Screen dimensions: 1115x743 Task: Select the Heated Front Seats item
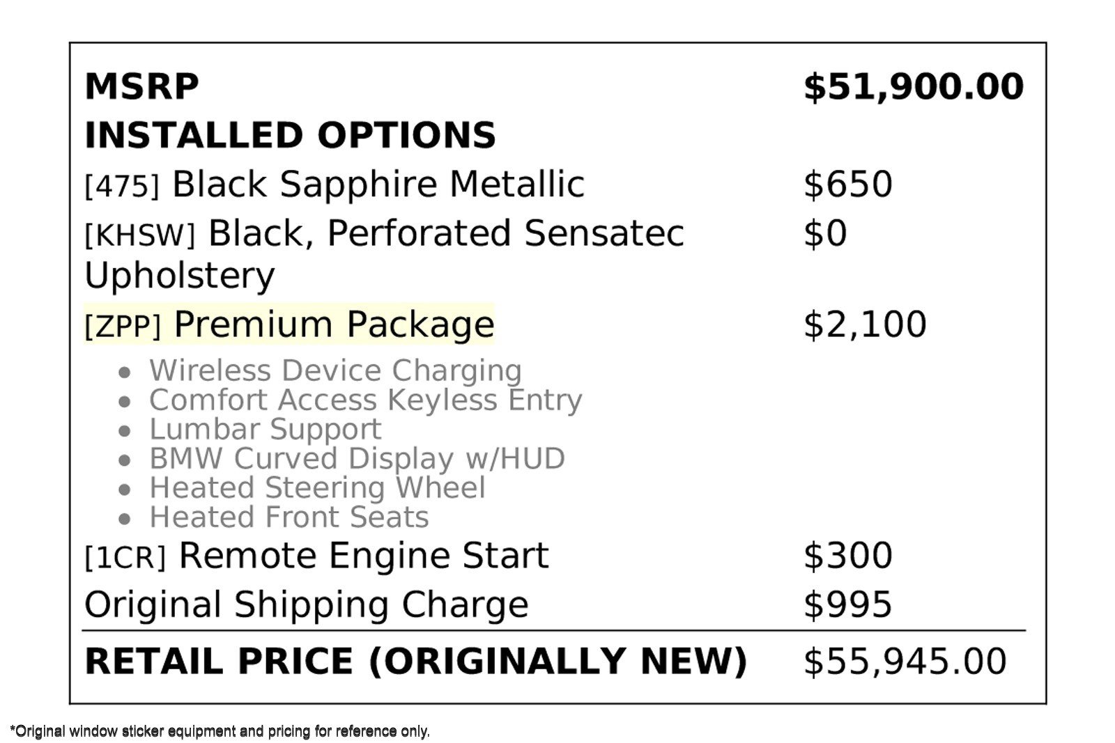[x=289, y=517]
